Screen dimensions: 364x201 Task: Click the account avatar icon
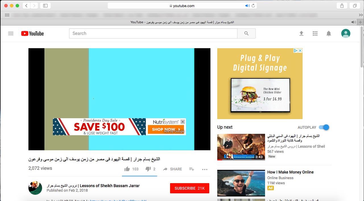(x=346, y=33)
